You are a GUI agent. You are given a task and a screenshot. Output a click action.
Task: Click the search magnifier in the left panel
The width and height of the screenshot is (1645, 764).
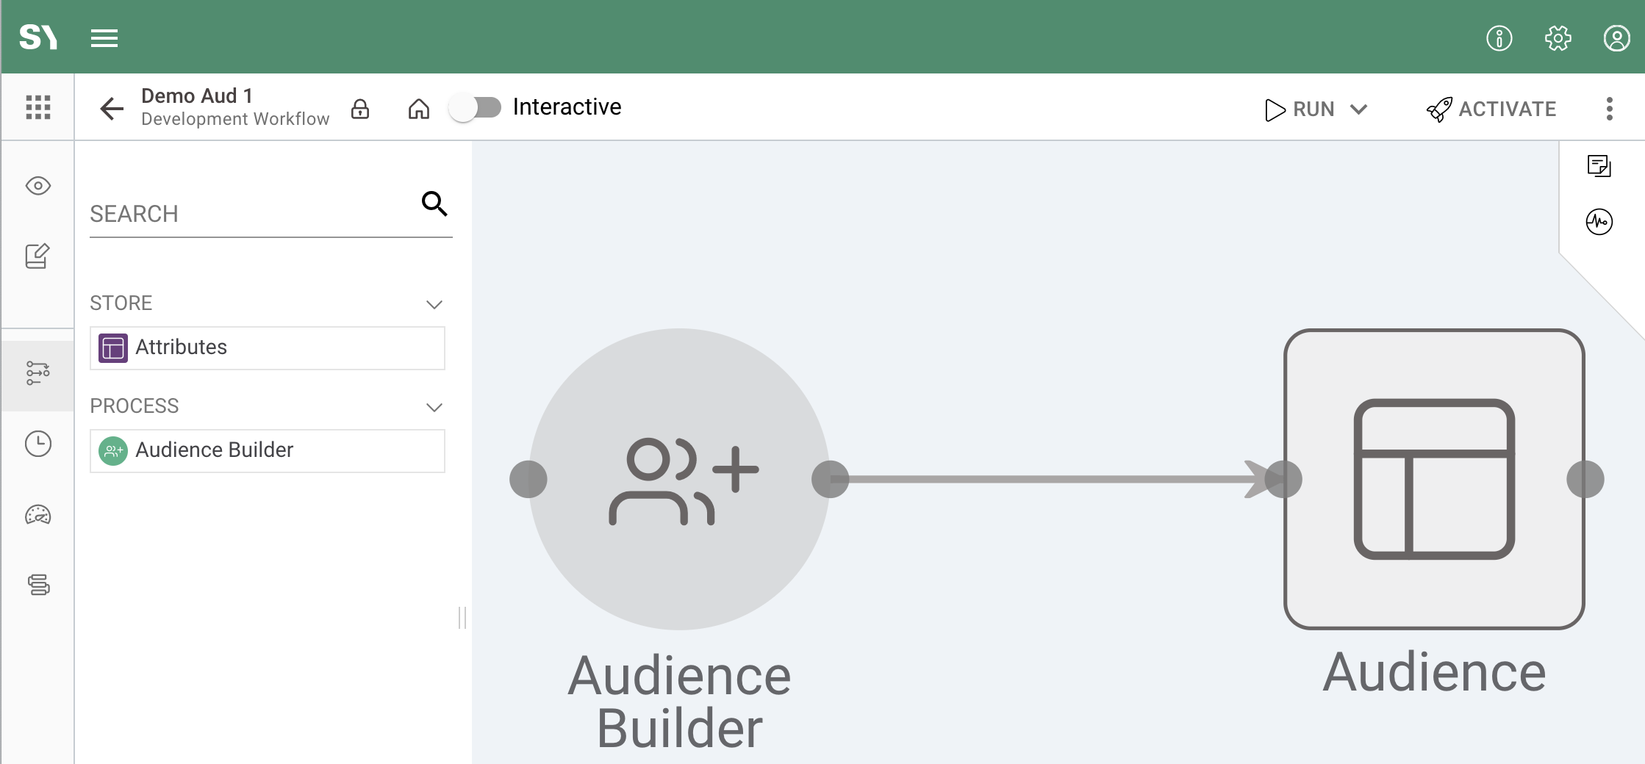tap(434, 205)
